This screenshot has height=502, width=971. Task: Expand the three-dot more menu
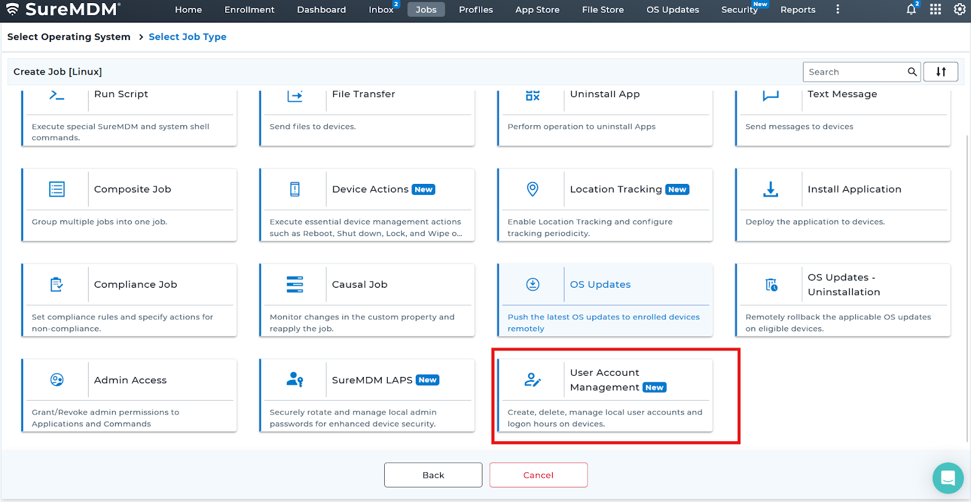click(x=837, y=10)
